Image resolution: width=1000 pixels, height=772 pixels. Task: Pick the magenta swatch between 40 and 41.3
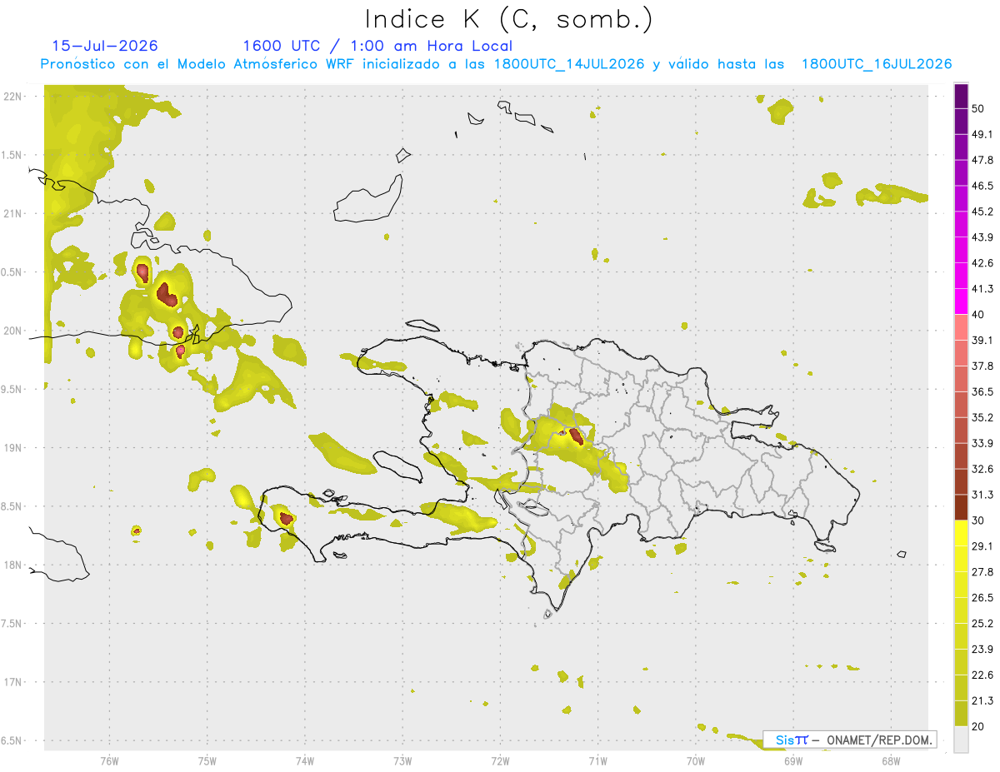coord(962,301)
